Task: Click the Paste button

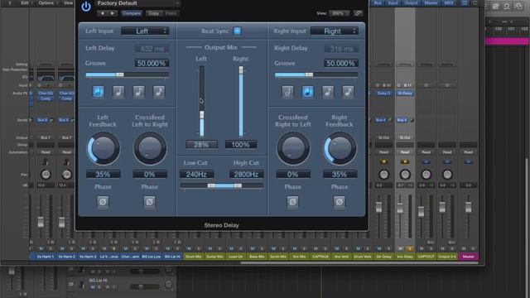Action: [x=171, y=13]
